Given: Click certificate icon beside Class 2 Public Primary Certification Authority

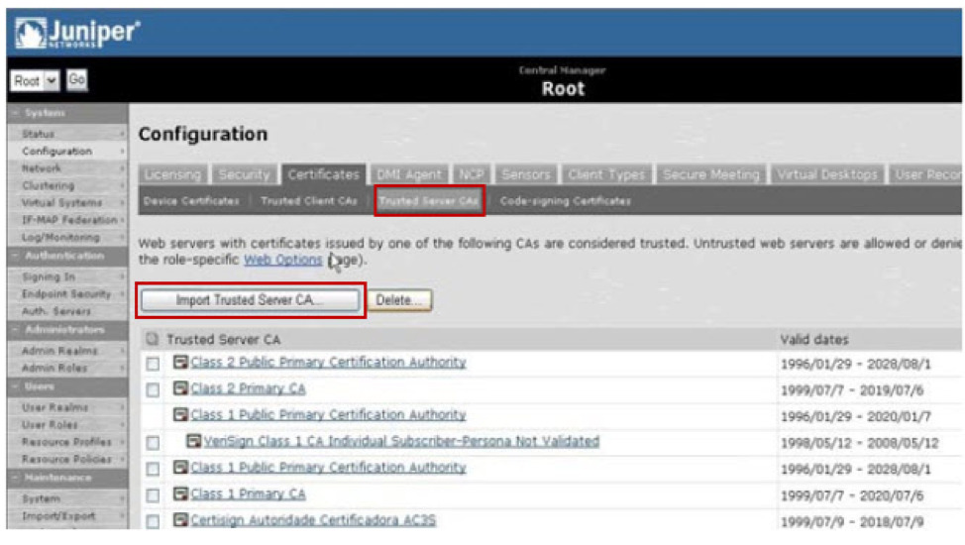Looking at the screenshot, I should click(179, 362).
